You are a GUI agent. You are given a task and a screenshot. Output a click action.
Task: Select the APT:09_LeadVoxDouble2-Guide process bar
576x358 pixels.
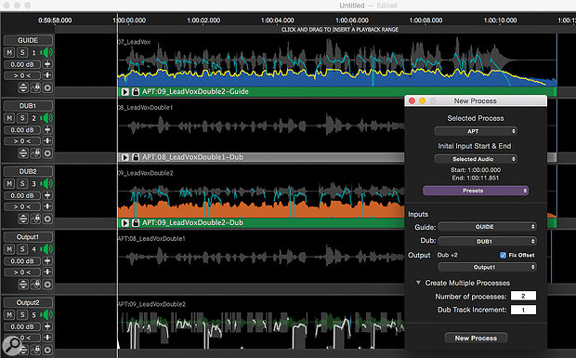pyautogui.click(x=337, y=91)
